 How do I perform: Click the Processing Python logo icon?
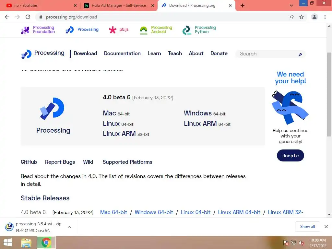(x=187, y=30)
